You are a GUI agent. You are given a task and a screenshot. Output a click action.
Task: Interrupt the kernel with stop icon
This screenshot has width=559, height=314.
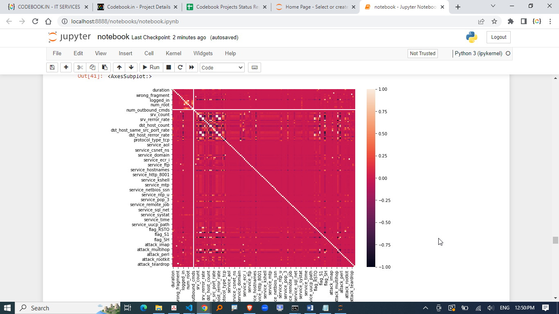(x=168, y=67)
